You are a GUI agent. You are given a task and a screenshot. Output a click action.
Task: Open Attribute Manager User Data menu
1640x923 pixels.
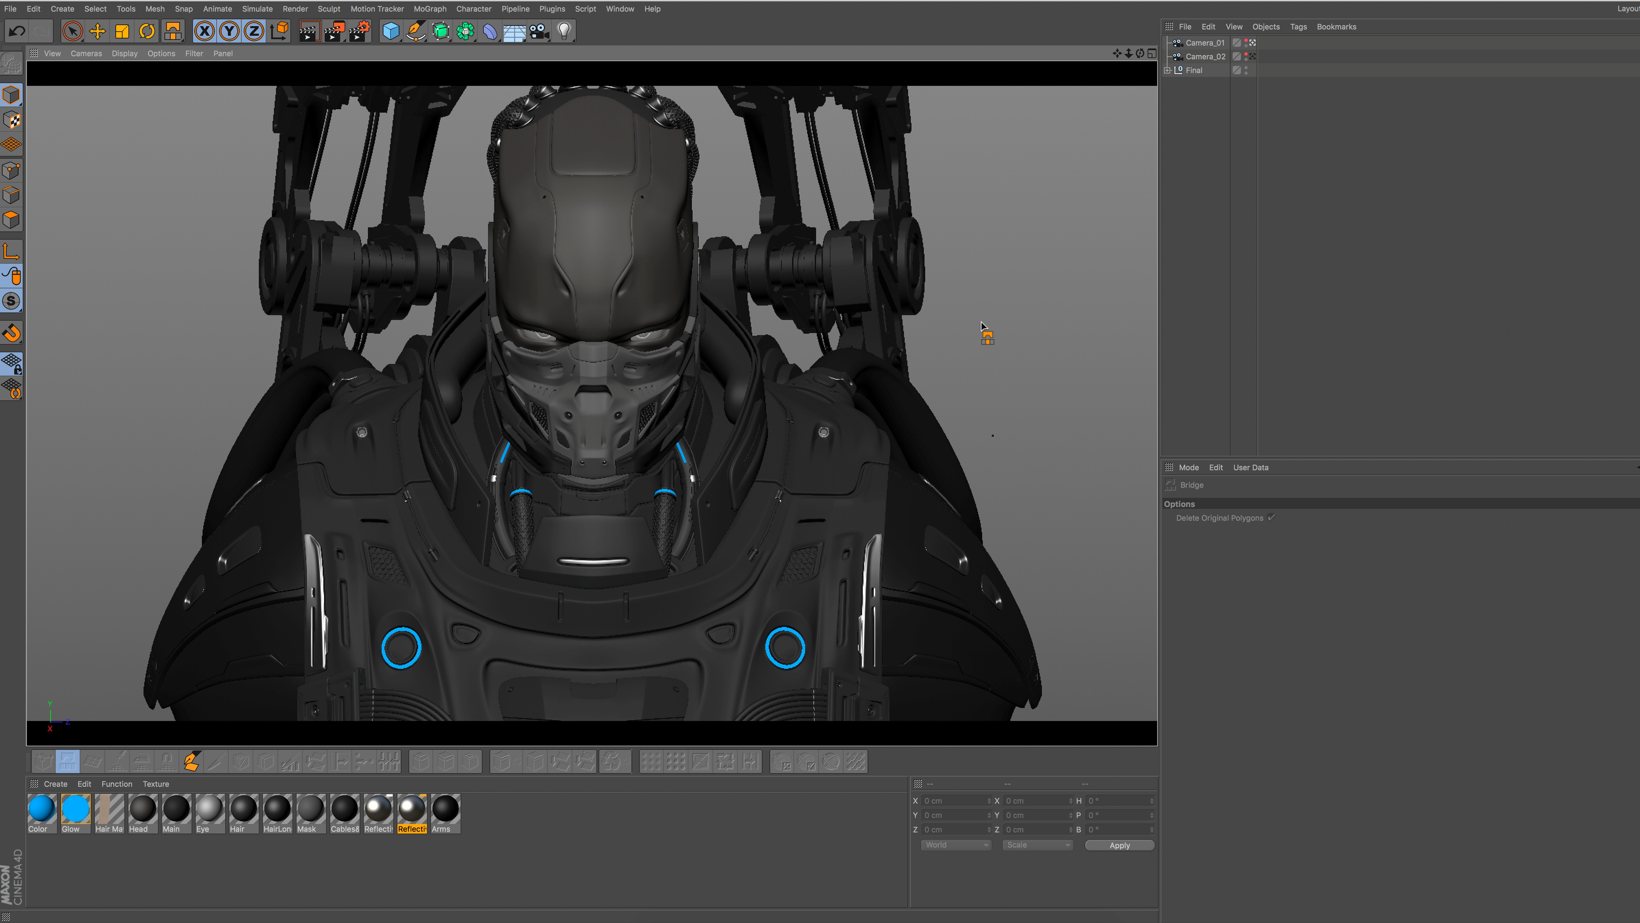coord(1250,468)
